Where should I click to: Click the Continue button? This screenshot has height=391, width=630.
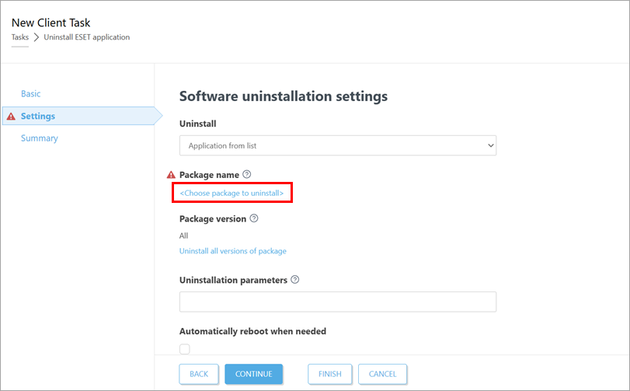pos(253,374)
